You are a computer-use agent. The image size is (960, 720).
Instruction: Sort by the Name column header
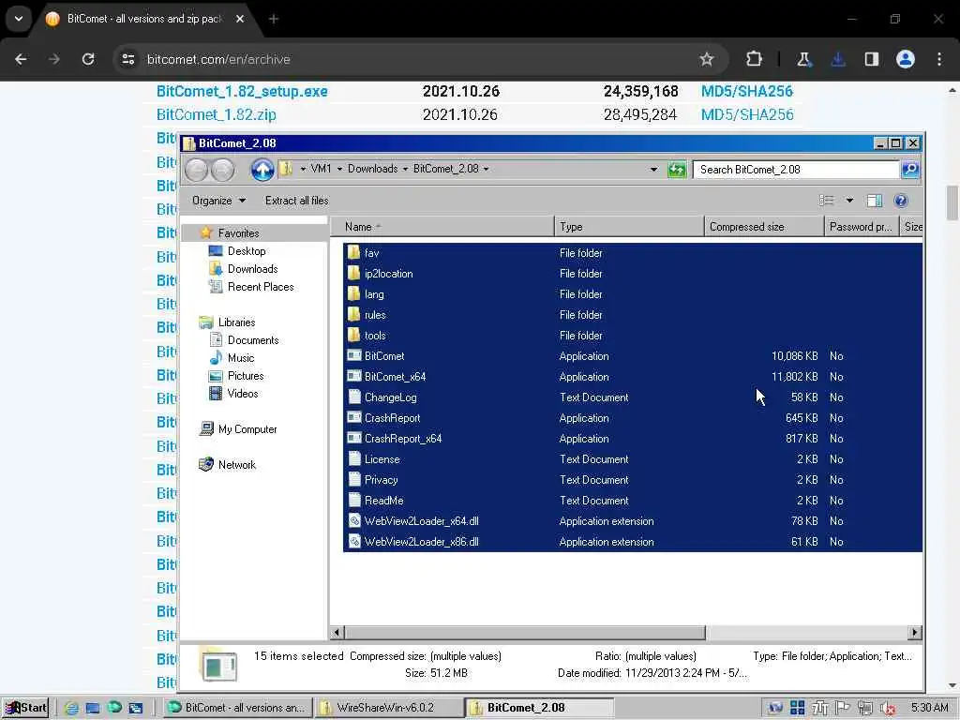coord(442,227)
